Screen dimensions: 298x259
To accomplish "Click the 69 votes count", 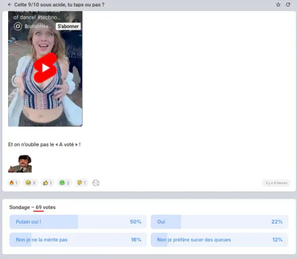I will point(45,207).
